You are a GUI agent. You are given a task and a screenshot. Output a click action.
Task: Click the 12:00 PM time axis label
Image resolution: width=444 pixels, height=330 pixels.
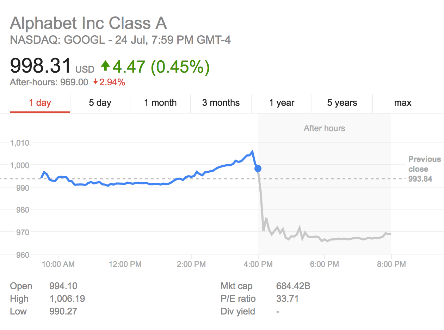(125, 264)
